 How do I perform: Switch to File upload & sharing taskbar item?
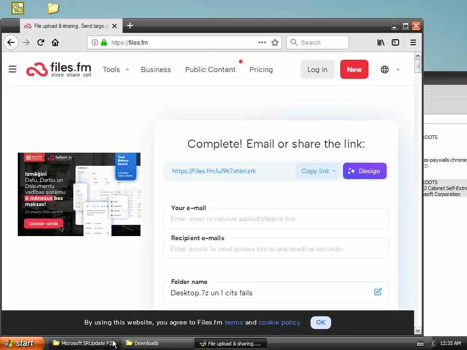click(x=230, y=344)
